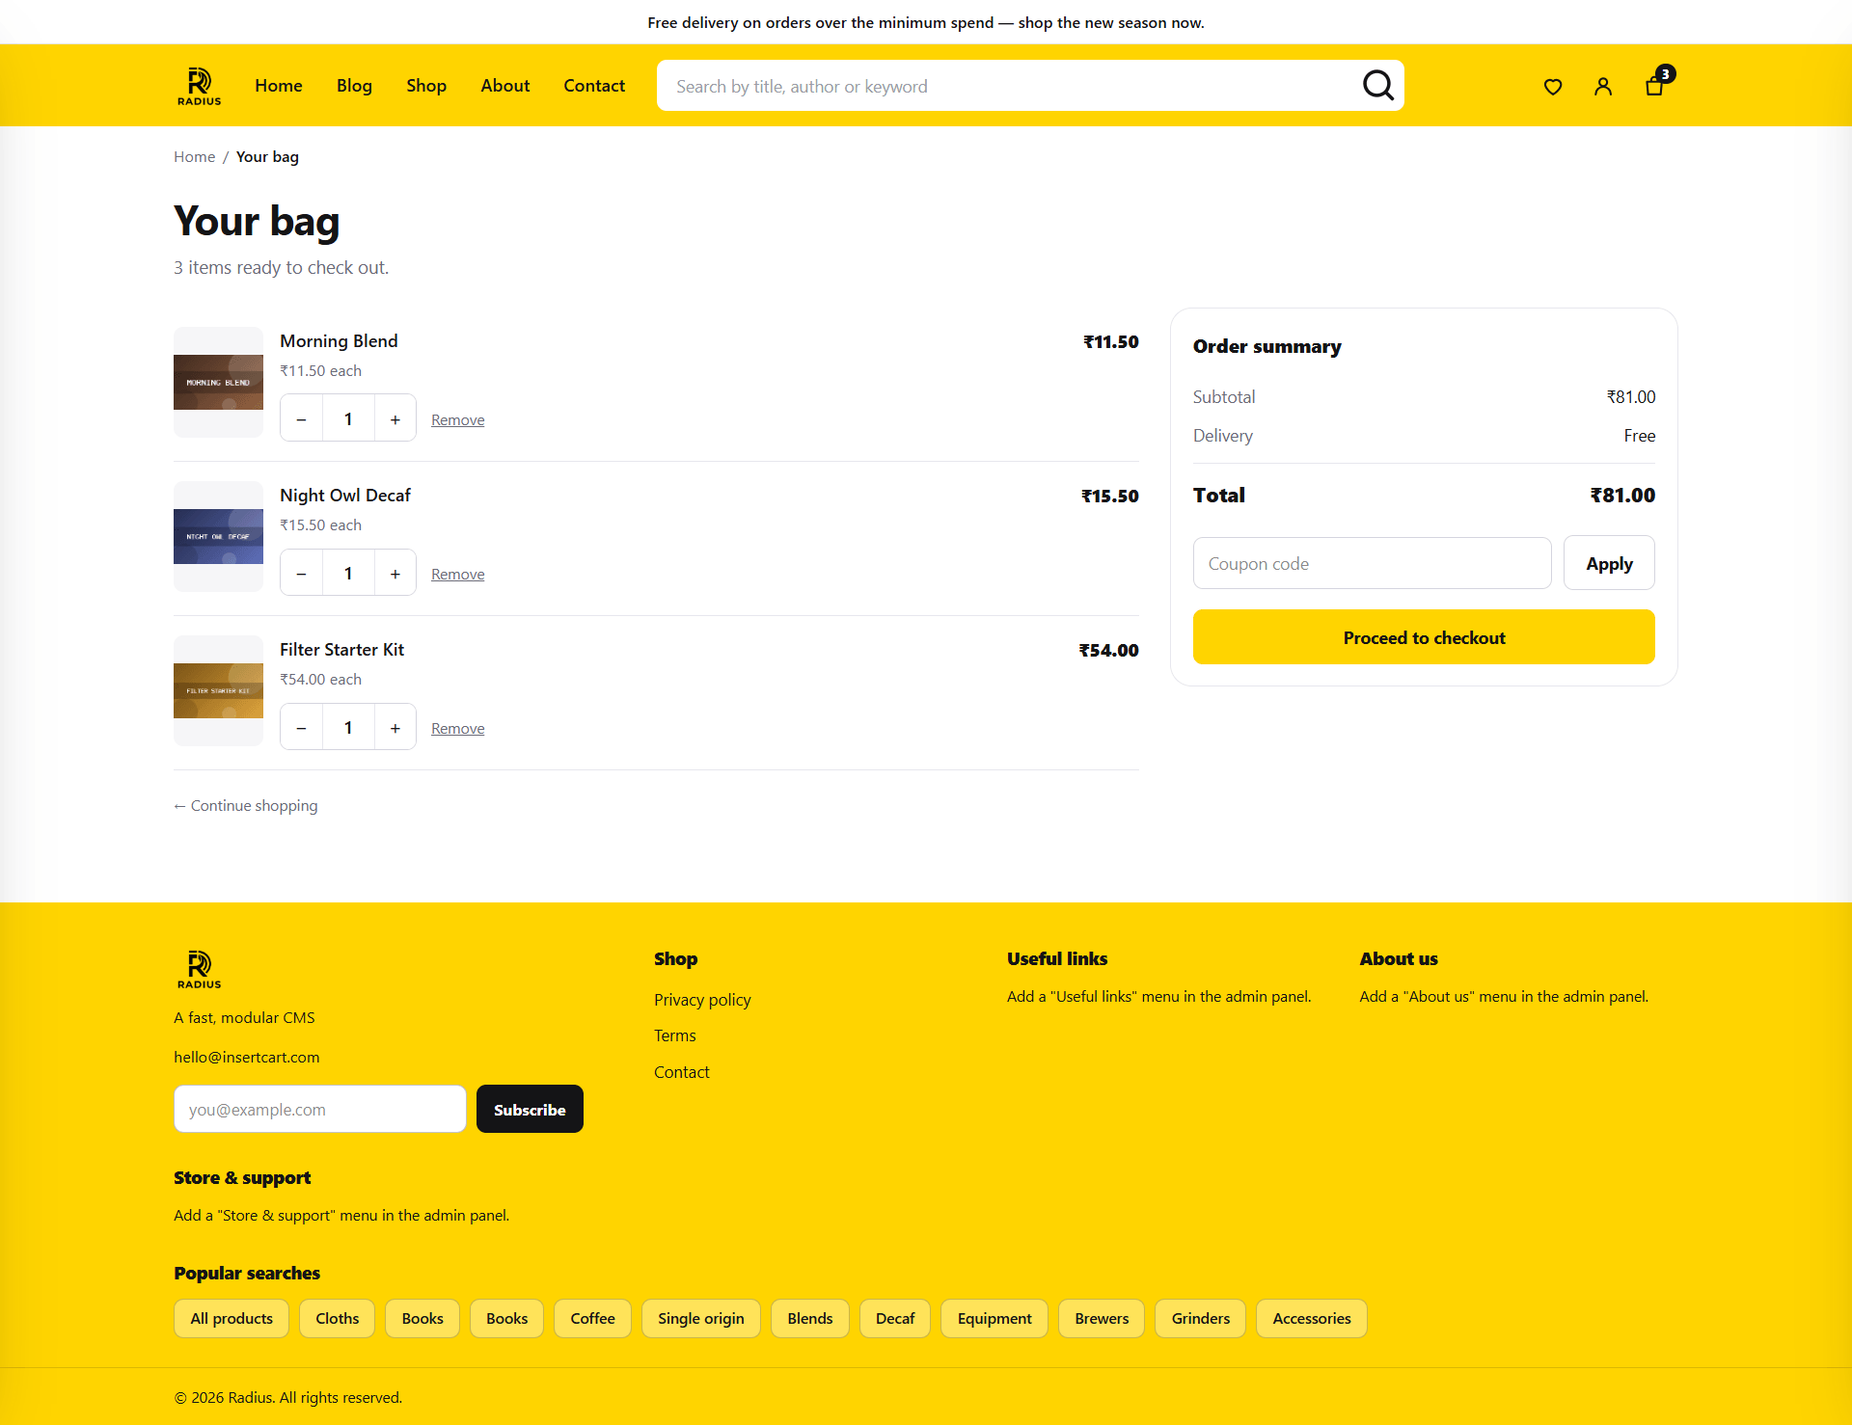This screenshot has height=1425, width=1852.
Task: Decrease Morning Blend quantity
Action: (302, 419)
